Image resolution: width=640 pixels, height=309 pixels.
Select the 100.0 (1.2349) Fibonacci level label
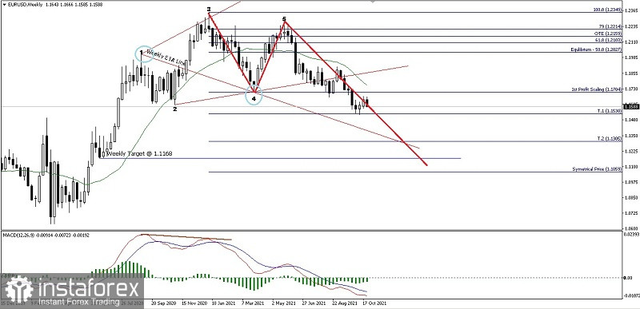pyautogui.click(x=606, y=10)
